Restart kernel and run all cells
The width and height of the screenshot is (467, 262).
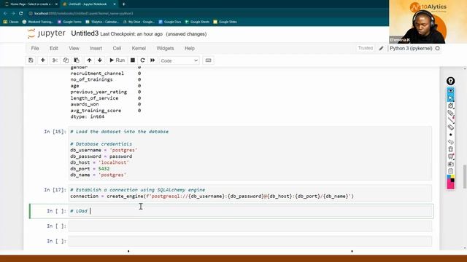[153, 60]
